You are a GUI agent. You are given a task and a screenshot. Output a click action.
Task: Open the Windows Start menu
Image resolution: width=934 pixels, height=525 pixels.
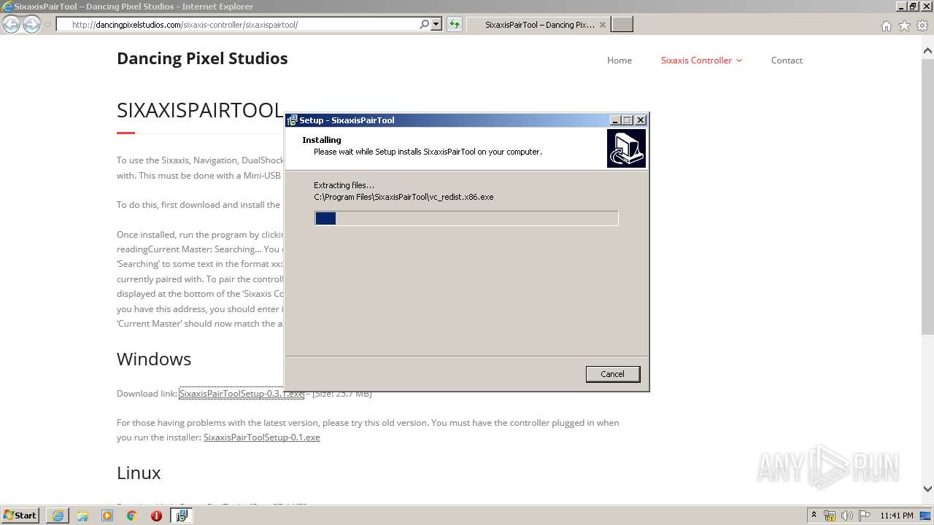point(20,516)
